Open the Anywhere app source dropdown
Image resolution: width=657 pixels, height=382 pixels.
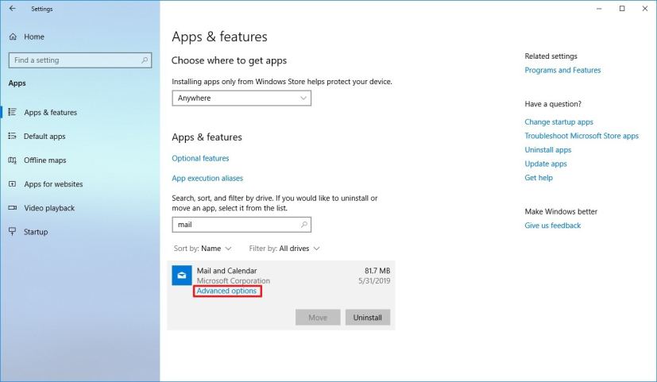point(242,98)
